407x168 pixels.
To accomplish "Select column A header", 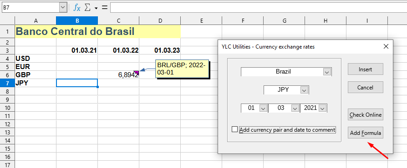I will 36,21.
